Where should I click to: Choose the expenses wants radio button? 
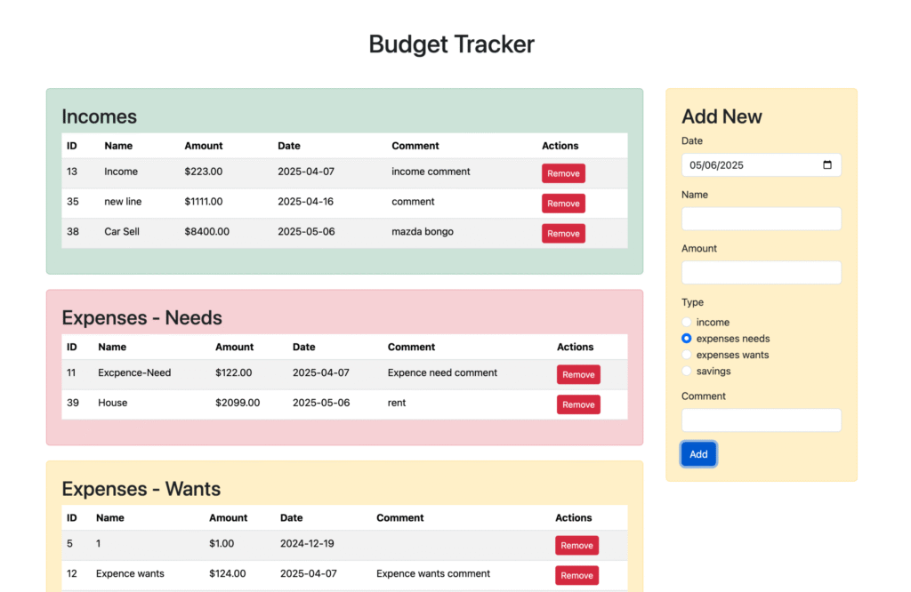687,355
